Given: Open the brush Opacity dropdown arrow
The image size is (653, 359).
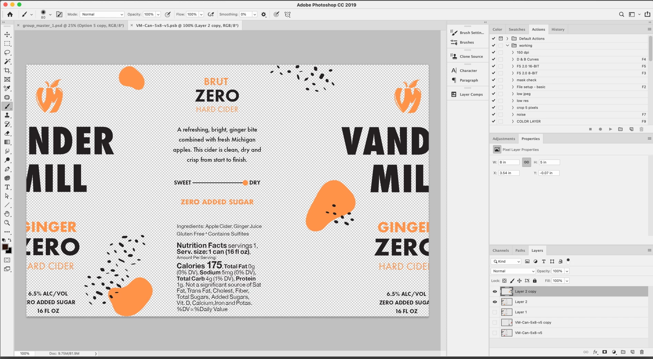Looking at the screenshot, I should pos(158,14).
